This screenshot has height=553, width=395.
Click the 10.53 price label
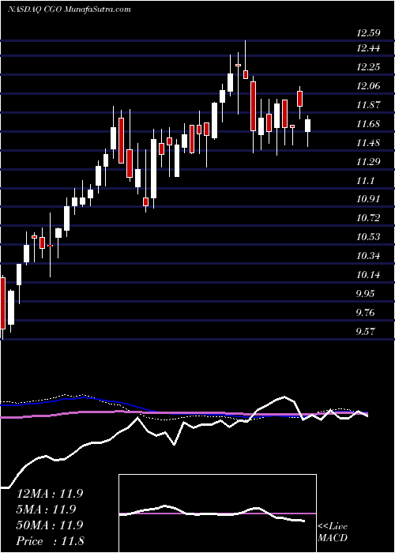tap(368, 237)
